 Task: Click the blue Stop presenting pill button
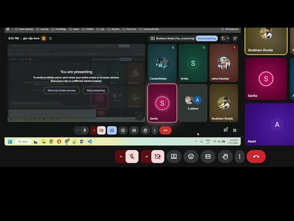coord(207,38)
